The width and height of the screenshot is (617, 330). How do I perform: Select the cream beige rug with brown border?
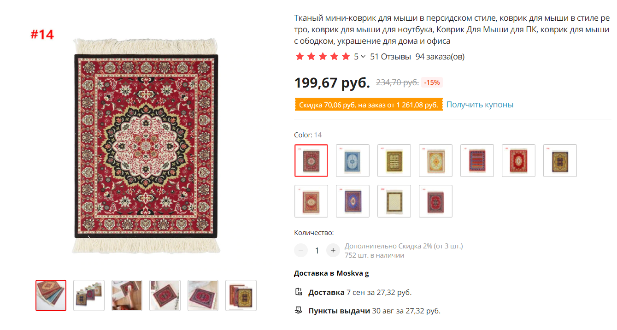tap(394, 201)
